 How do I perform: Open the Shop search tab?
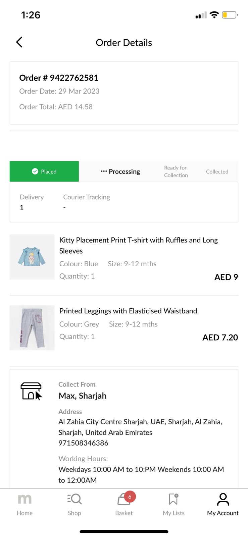coord(74,504)
